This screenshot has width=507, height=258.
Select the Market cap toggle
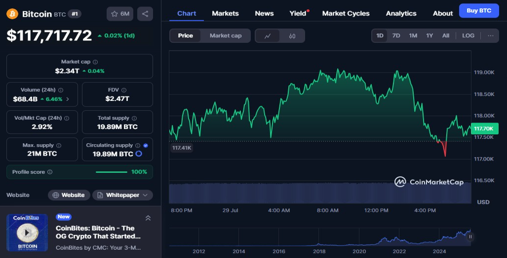point(226,36)
